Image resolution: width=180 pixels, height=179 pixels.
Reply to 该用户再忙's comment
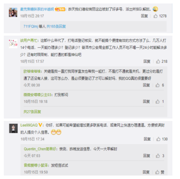pyautogui.click(x=147, y=62)
